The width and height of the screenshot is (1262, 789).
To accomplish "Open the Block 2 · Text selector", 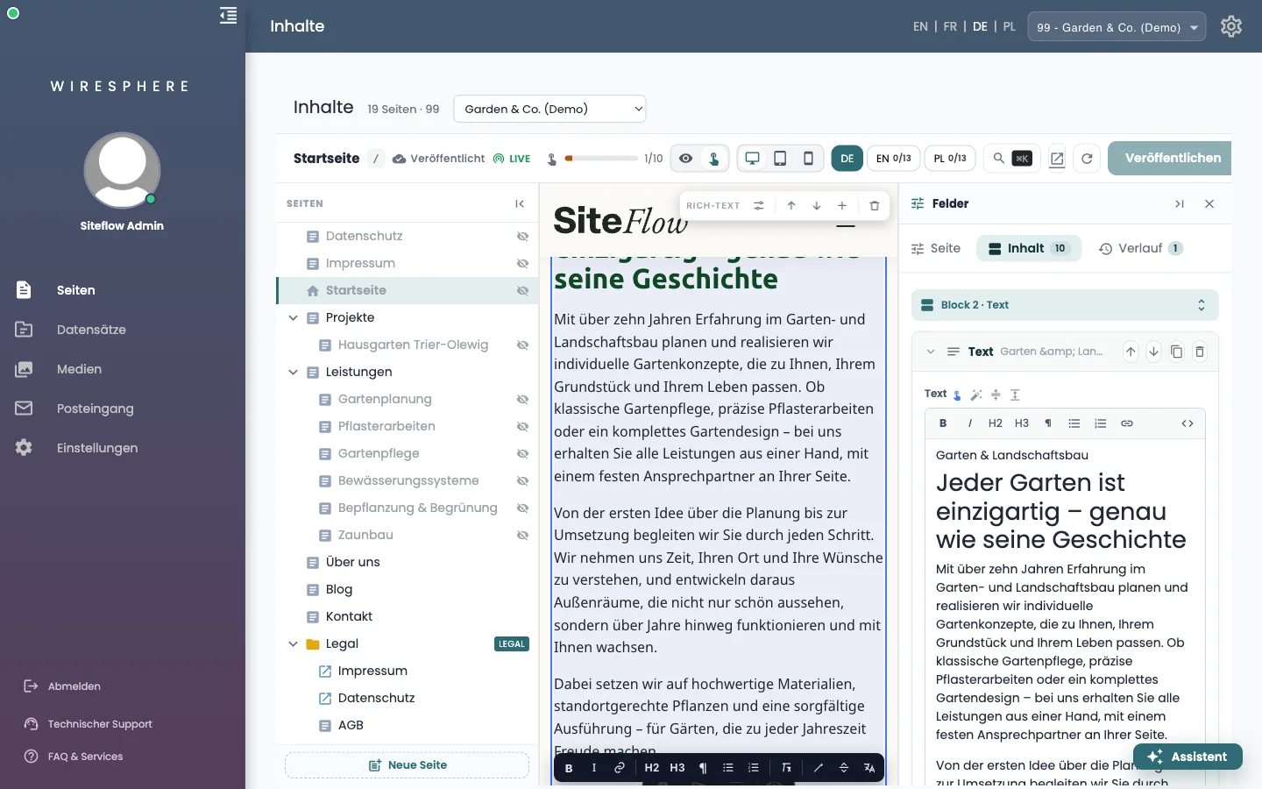I will pos(1065,305).
